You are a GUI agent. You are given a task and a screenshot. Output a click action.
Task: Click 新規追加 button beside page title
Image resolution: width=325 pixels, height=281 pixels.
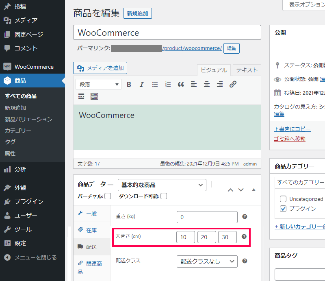(138, 13)
